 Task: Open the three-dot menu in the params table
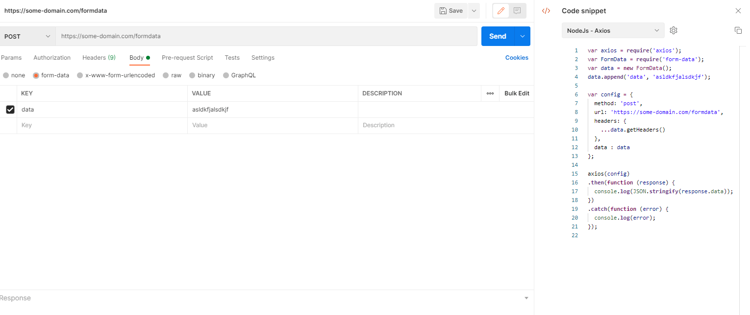[490, 93]
